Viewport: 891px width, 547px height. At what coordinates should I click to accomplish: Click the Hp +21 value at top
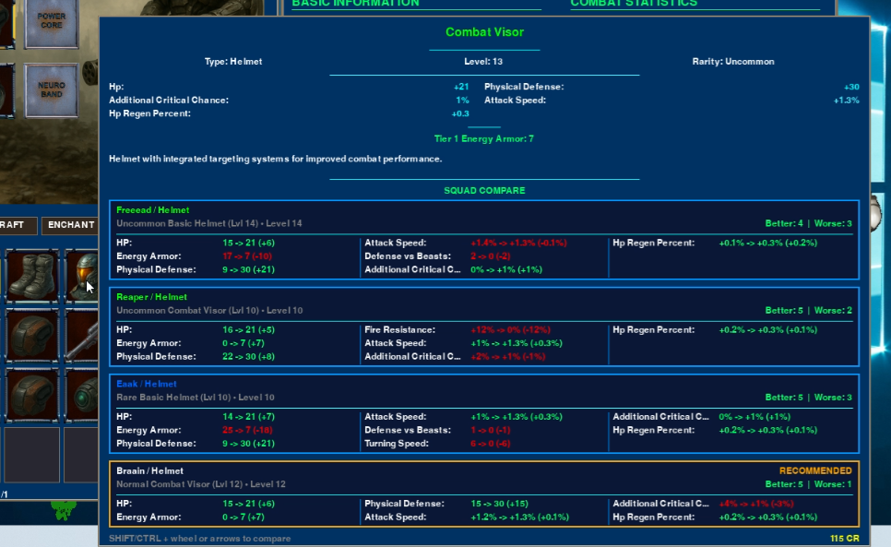click(x=461, y=87)
